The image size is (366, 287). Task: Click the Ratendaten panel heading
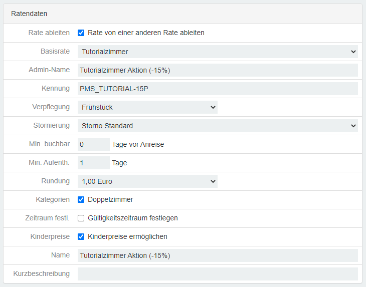coord(29,14)
